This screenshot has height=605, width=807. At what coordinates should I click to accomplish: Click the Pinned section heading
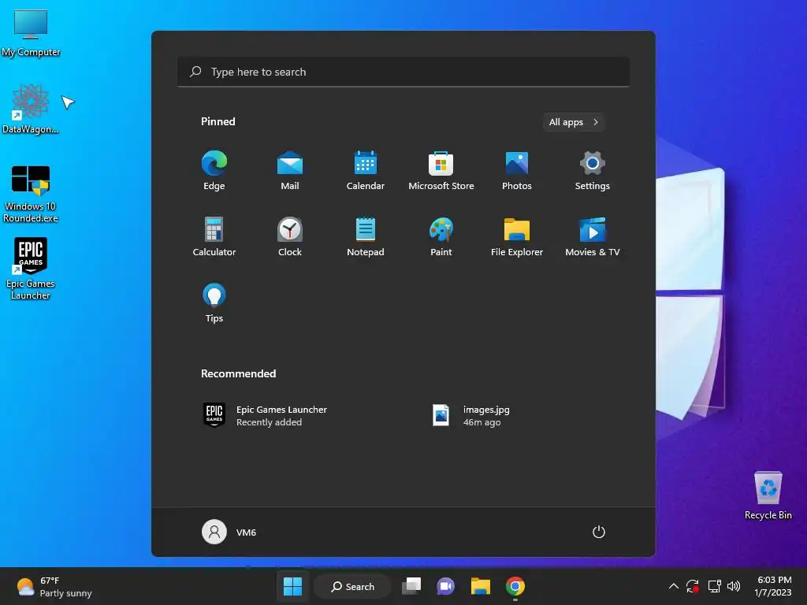tap(218, 121)
